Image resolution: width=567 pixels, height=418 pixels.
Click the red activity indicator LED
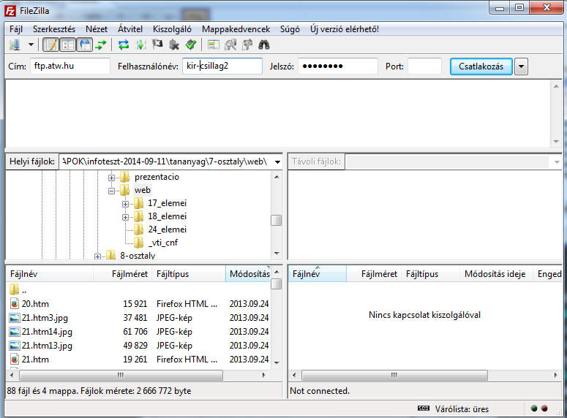[544, 408]
